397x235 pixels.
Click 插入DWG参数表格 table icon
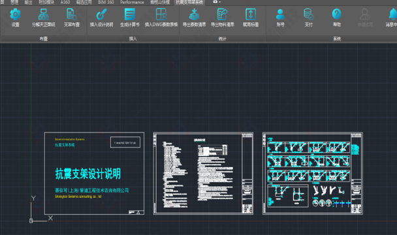coord(161,14)
